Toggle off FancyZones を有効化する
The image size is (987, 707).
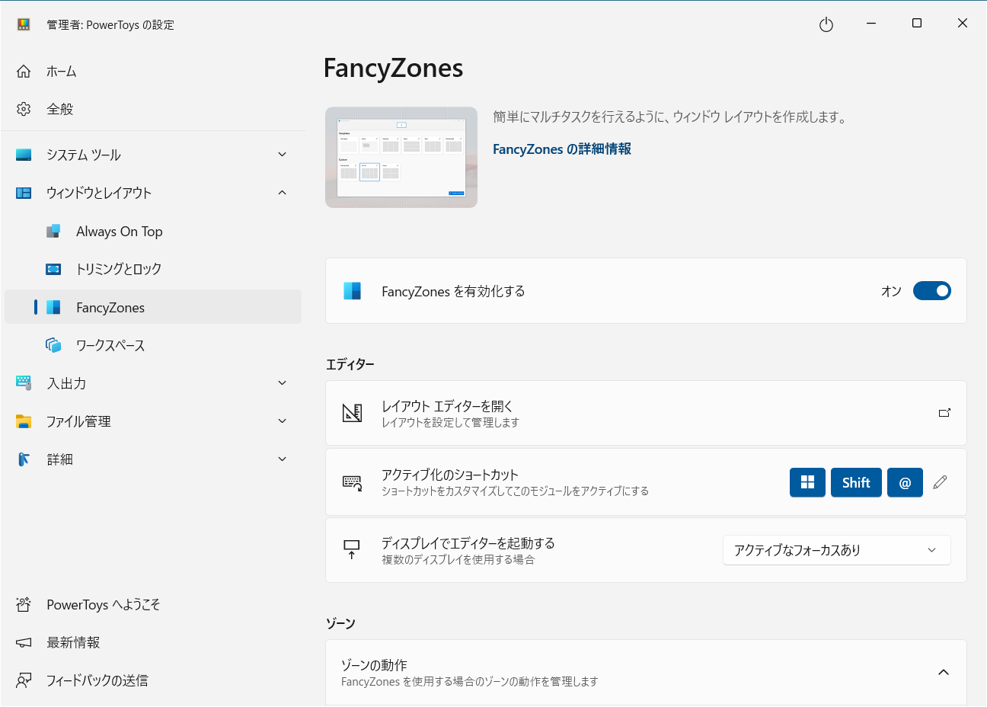pos(931,290)
